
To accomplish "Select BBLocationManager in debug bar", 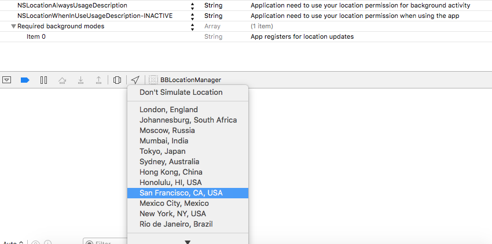I will click(x=185, y=80).
